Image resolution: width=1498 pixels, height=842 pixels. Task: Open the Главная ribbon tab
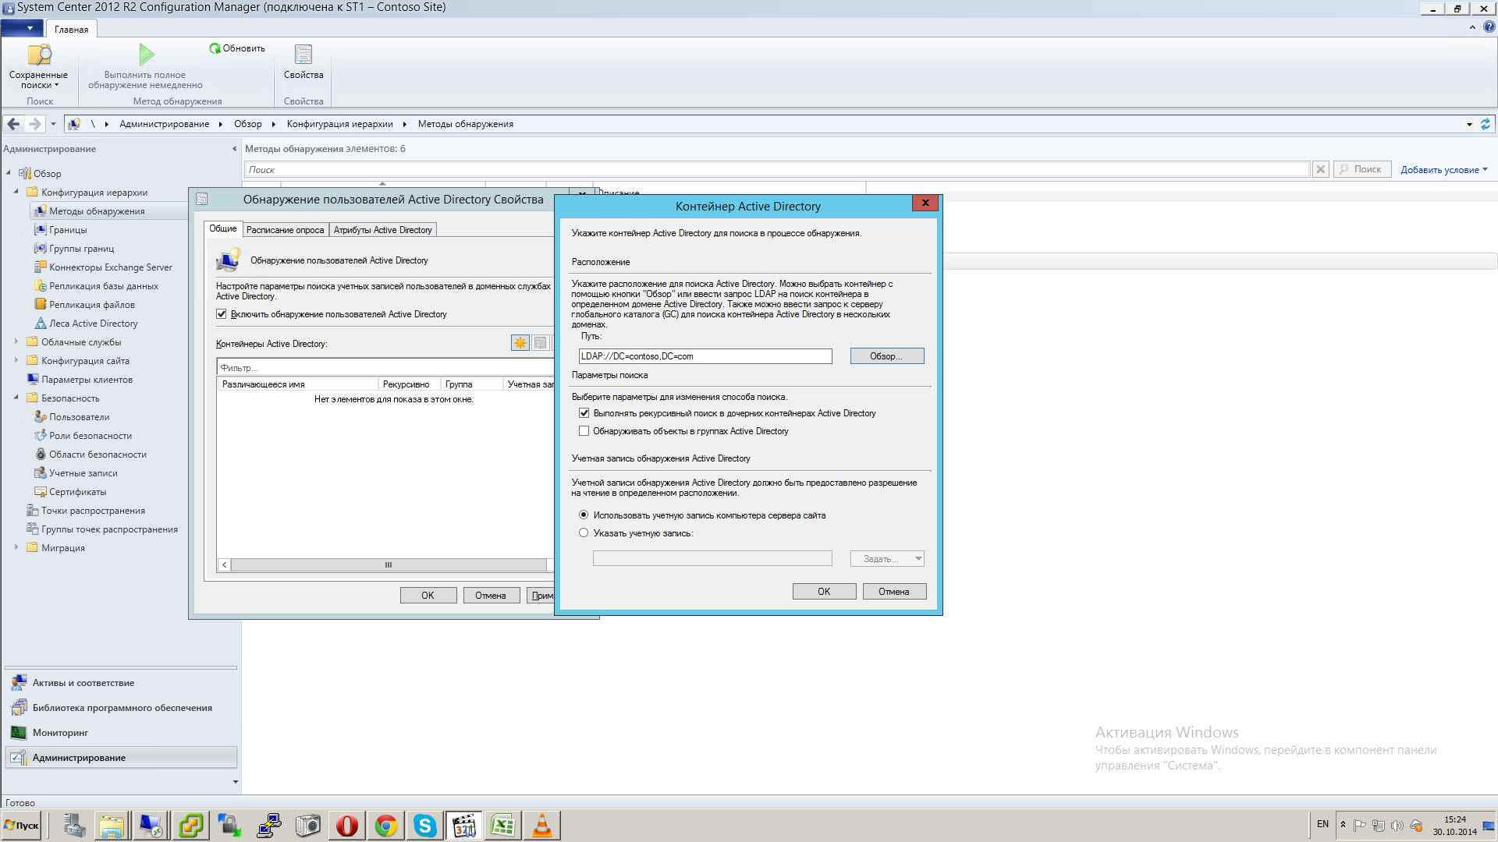click(71, 29)
